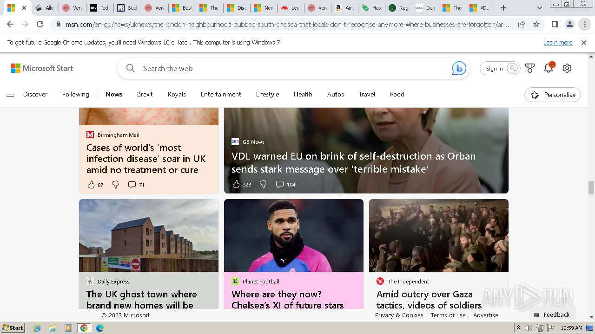Select the Lifestyle tab
The height and width of the screenshot is (334, 595).
pos(267,94)
